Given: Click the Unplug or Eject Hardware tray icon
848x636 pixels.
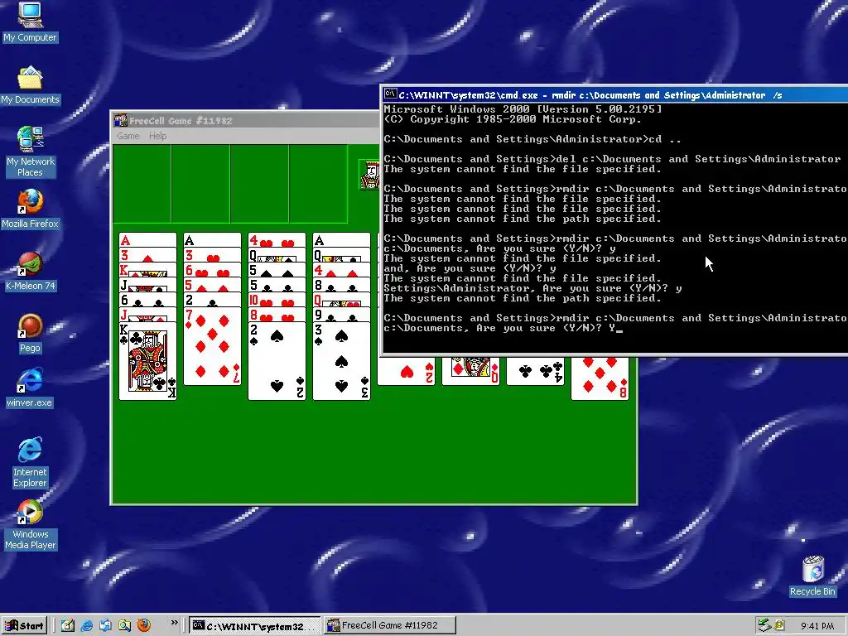Looking at the screenshot, I should click(x=764, y=625).
